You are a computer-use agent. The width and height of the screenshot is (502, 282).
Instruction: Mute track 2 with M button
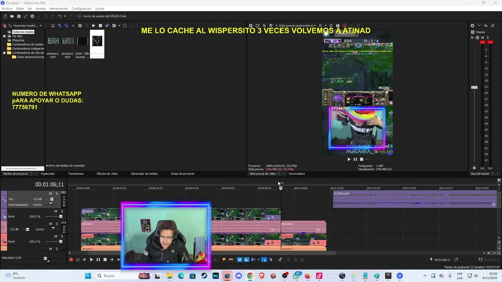pyautogui.click(x=50, y=193)
